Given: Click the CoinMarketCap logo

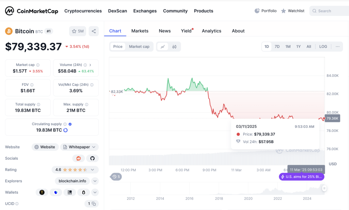Looking at the screenshot, I should 32,11.
